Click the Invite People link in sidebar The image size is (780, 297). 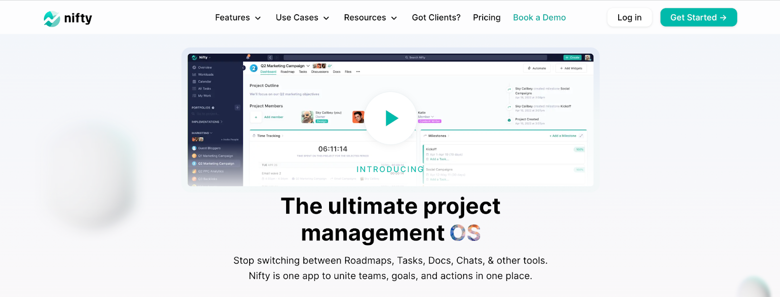230,140
